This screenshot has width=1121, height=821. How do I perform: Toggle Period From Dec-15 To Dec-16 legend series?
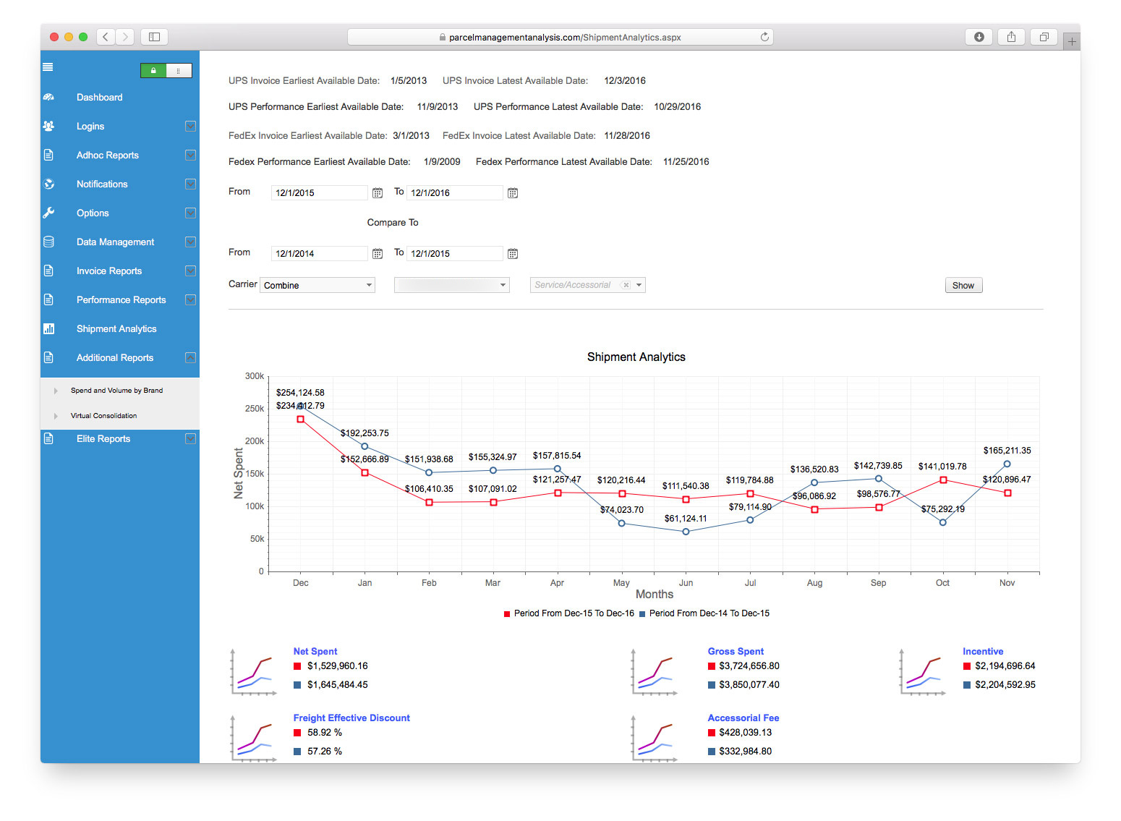click(x=568, y=613)
